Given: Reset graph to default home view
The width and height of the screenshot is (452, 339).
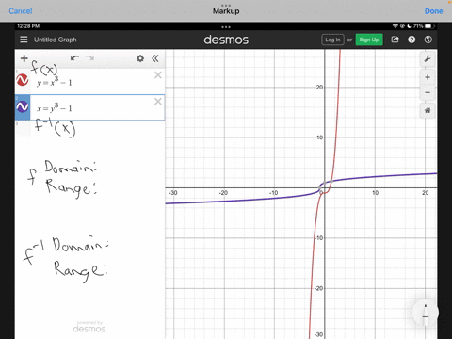Looking at the screenshot, I should [x=428, y=110].
